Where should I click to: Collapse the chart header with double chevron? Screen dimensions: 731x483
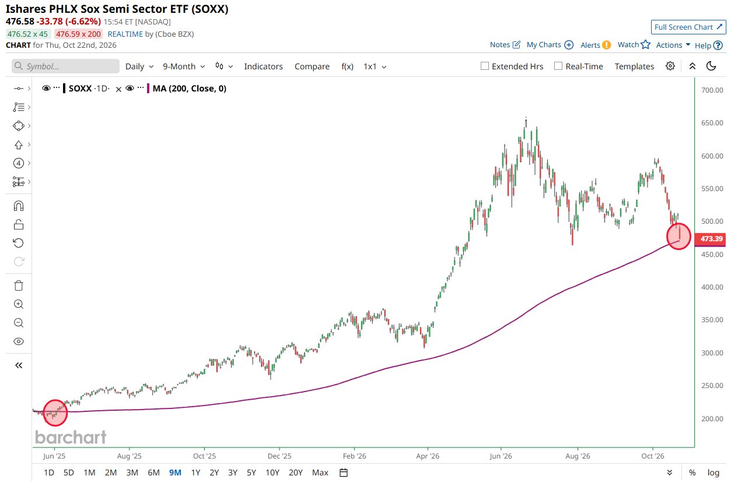[x=692, y=66]
